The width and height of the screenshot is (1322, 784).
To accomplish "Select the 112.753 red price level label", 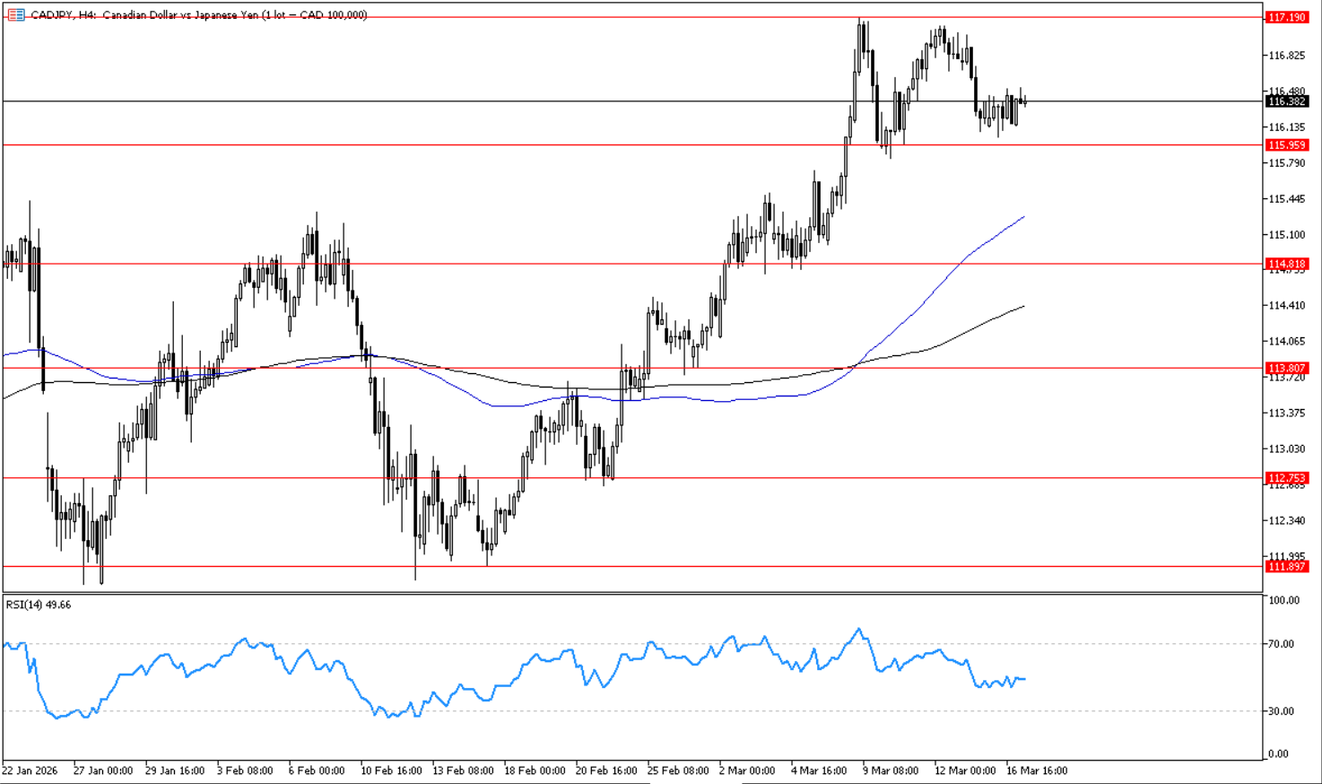I will tap(1286, 478).
